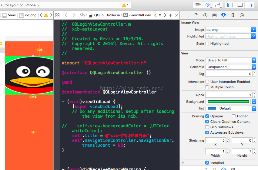Viewport: 258px width, 170px height.
Task: Open the Image combo box dropdown arrow
Action: click(254, 30)
